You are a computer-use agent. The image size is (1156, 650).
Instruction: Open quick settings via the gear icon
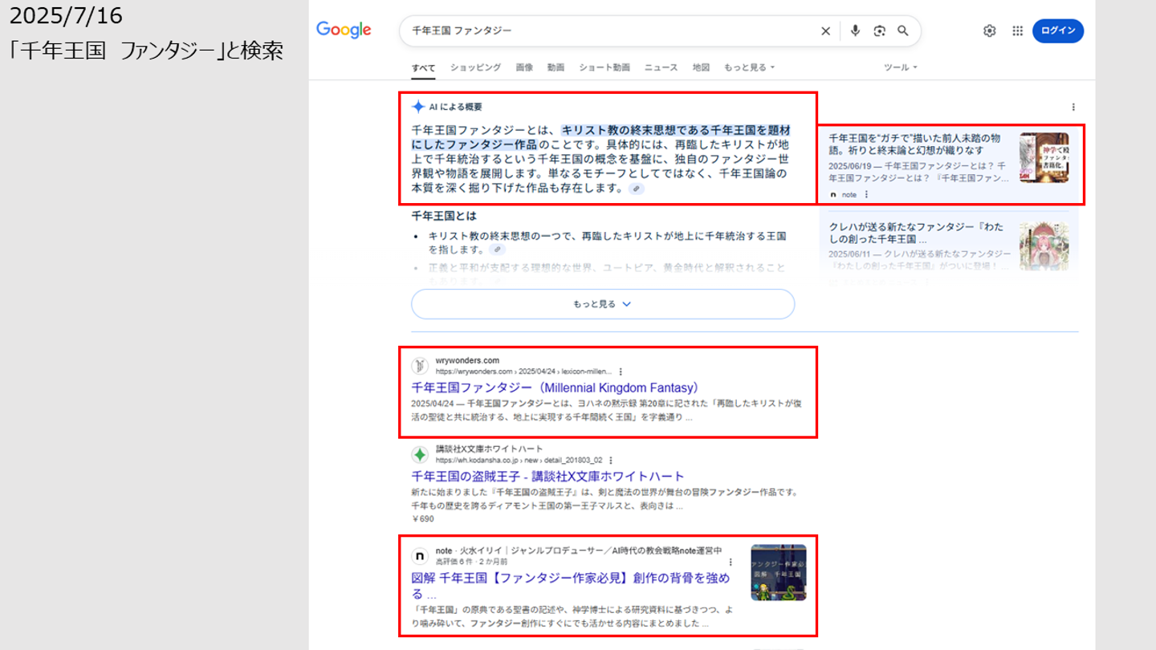click(x=989, y=30)
